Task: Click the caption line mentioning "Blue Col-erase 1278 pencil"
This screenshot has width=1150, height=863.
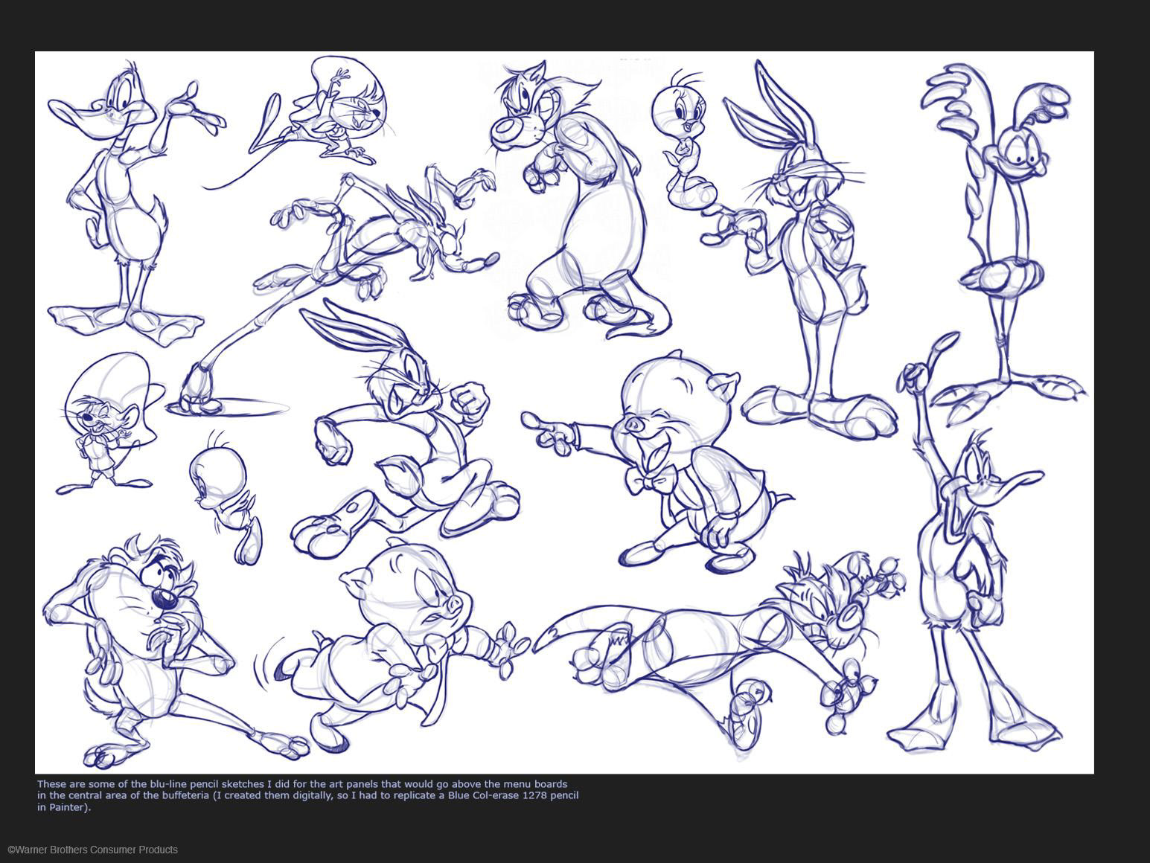Action: click(x=308, y=795)
